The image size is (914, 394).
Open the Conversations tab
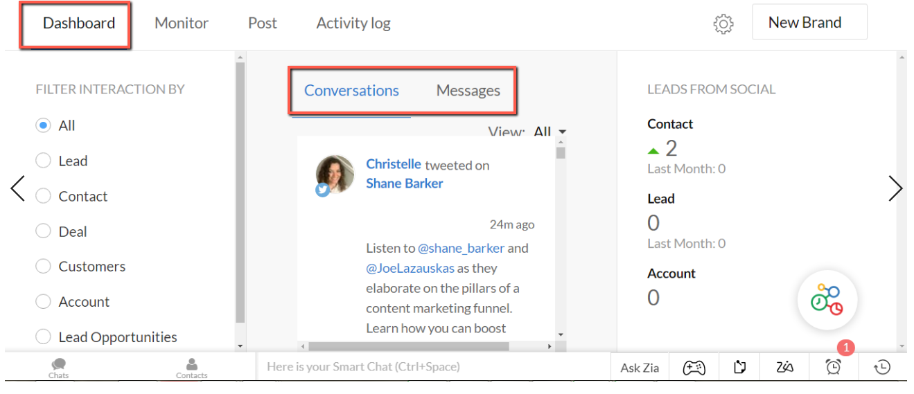pyautogui.click(x=352, y=91)
